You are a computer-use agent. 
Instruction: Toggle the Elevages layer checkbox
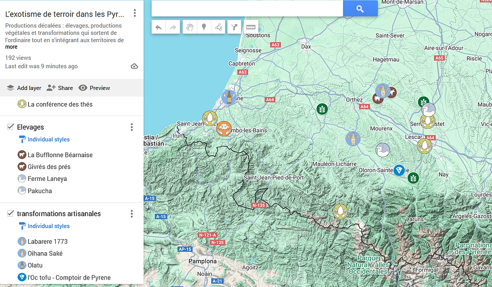11,127
